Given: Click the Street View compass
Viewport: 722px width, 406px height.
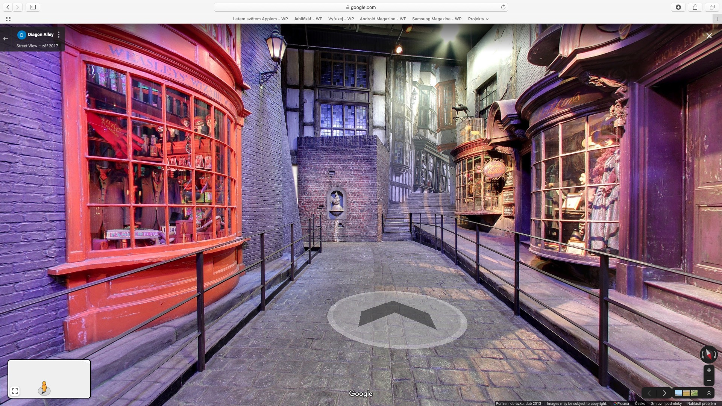Looking at the screenshot, I should tap(708, 354).
